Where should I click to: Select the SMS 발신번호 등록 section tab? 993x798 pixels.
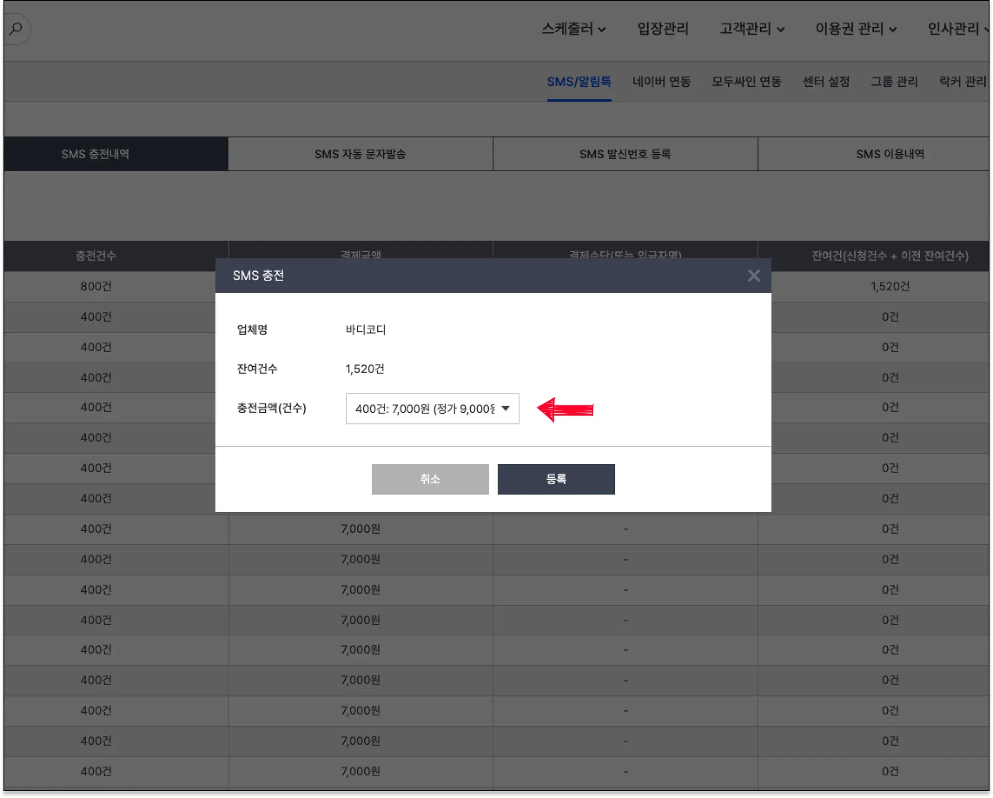click(625, 154)
